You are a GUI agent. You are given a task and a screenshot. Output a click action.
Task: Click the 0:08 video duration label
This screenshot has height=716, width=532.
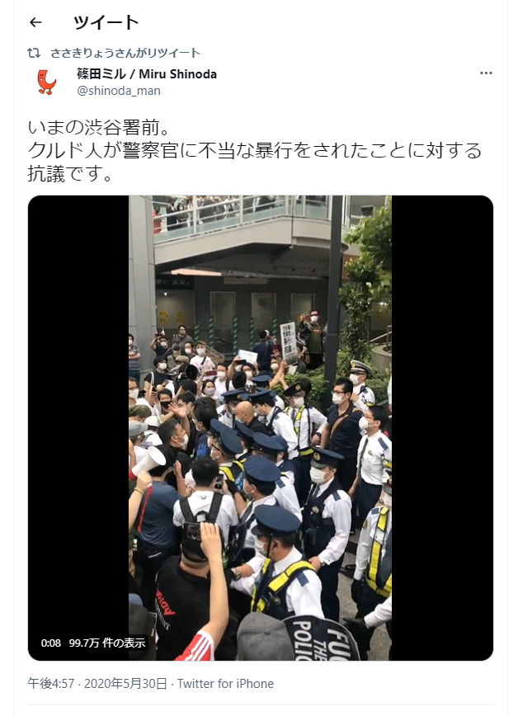pos(50,643)
